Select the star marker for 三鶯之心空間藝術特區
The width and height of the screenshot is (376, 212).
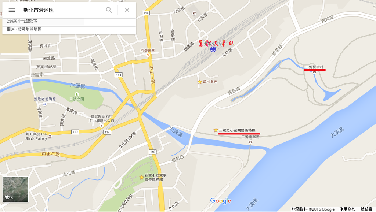[216, 130]
